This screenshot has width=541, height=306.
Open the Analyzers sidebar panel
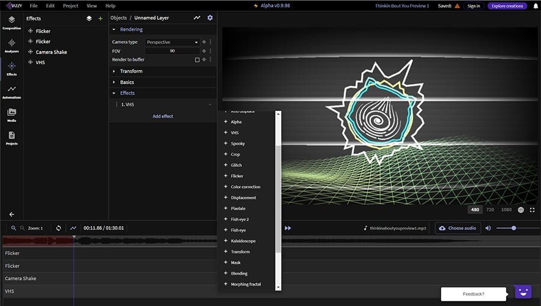click(12, 46)
